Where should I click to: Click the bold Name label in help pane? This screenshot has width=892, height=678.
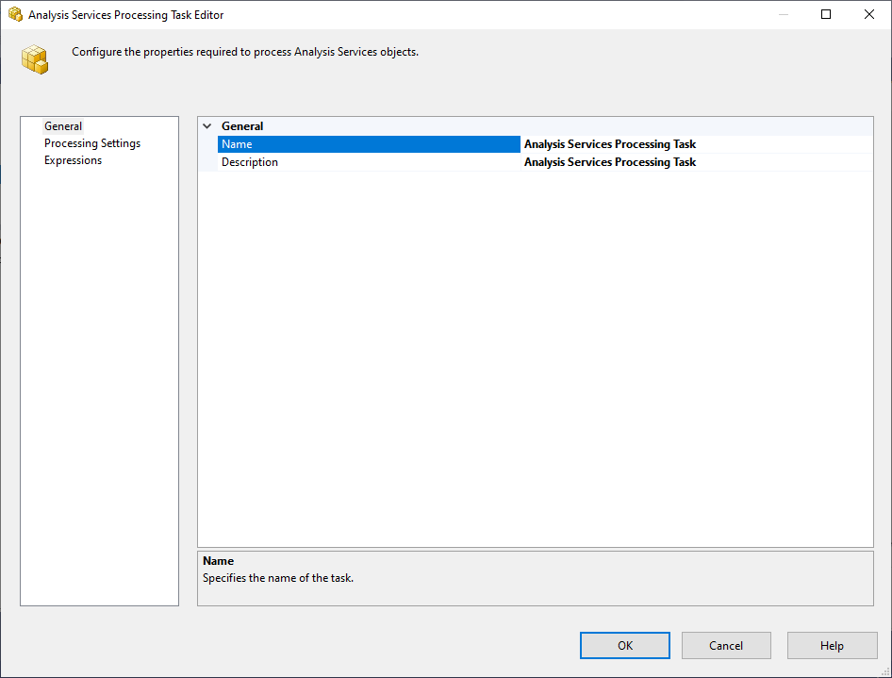click(219, 561)
